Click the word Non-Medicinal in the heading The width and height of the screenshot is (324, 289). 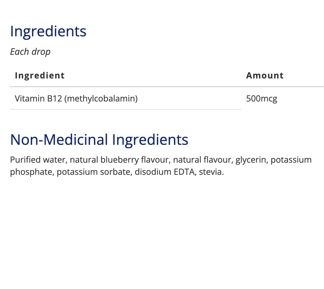tap(59, 140)
